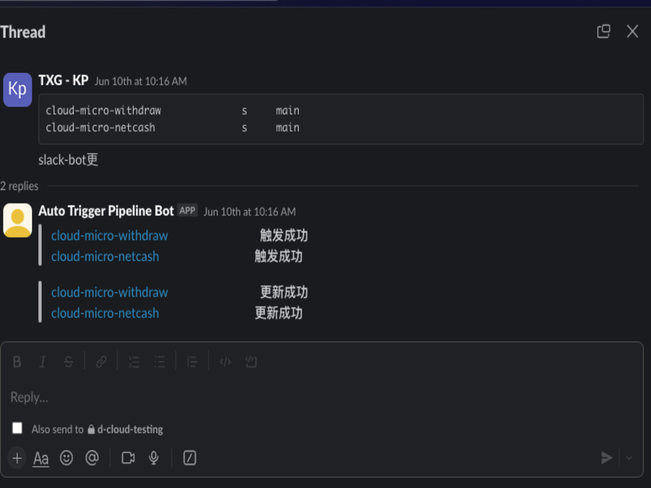Open cloud-micro-withdraw link beside 更新成功
Viewport: 651px width, 488px height.
109,293
